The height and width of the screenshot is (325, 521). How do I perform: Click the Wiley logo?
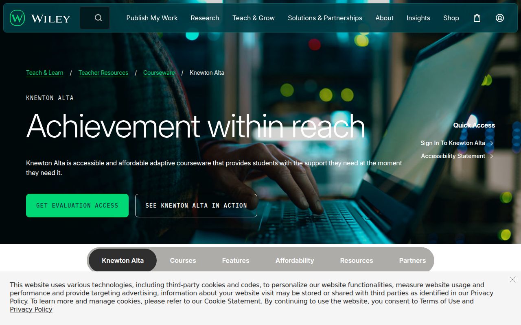(40, 18)
